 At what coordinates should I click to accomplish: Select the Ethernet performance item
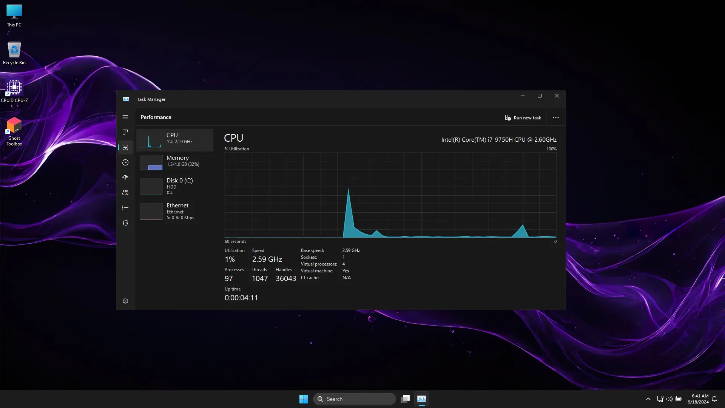175,211
